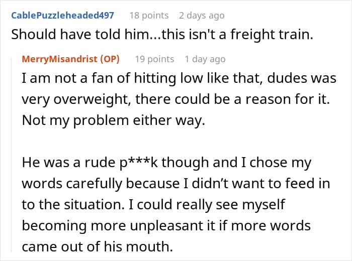Open the '2 days ago' timestamp permalink

pos(202,16)
